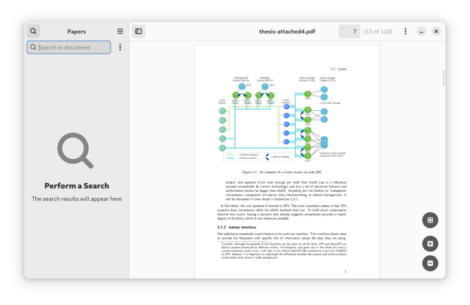The image size is (470, 305).
Task: Open document options menu in header
Action: pyautogui.click(x=405, y=32)
